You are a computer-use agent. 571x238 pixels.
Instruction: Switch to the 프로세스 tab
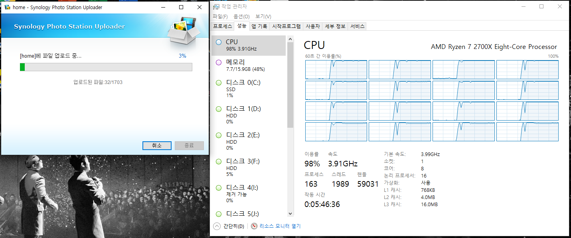click(x=222, y=26)
